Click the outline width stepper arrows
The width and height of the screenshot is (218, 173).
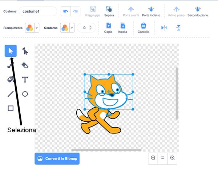90,28
